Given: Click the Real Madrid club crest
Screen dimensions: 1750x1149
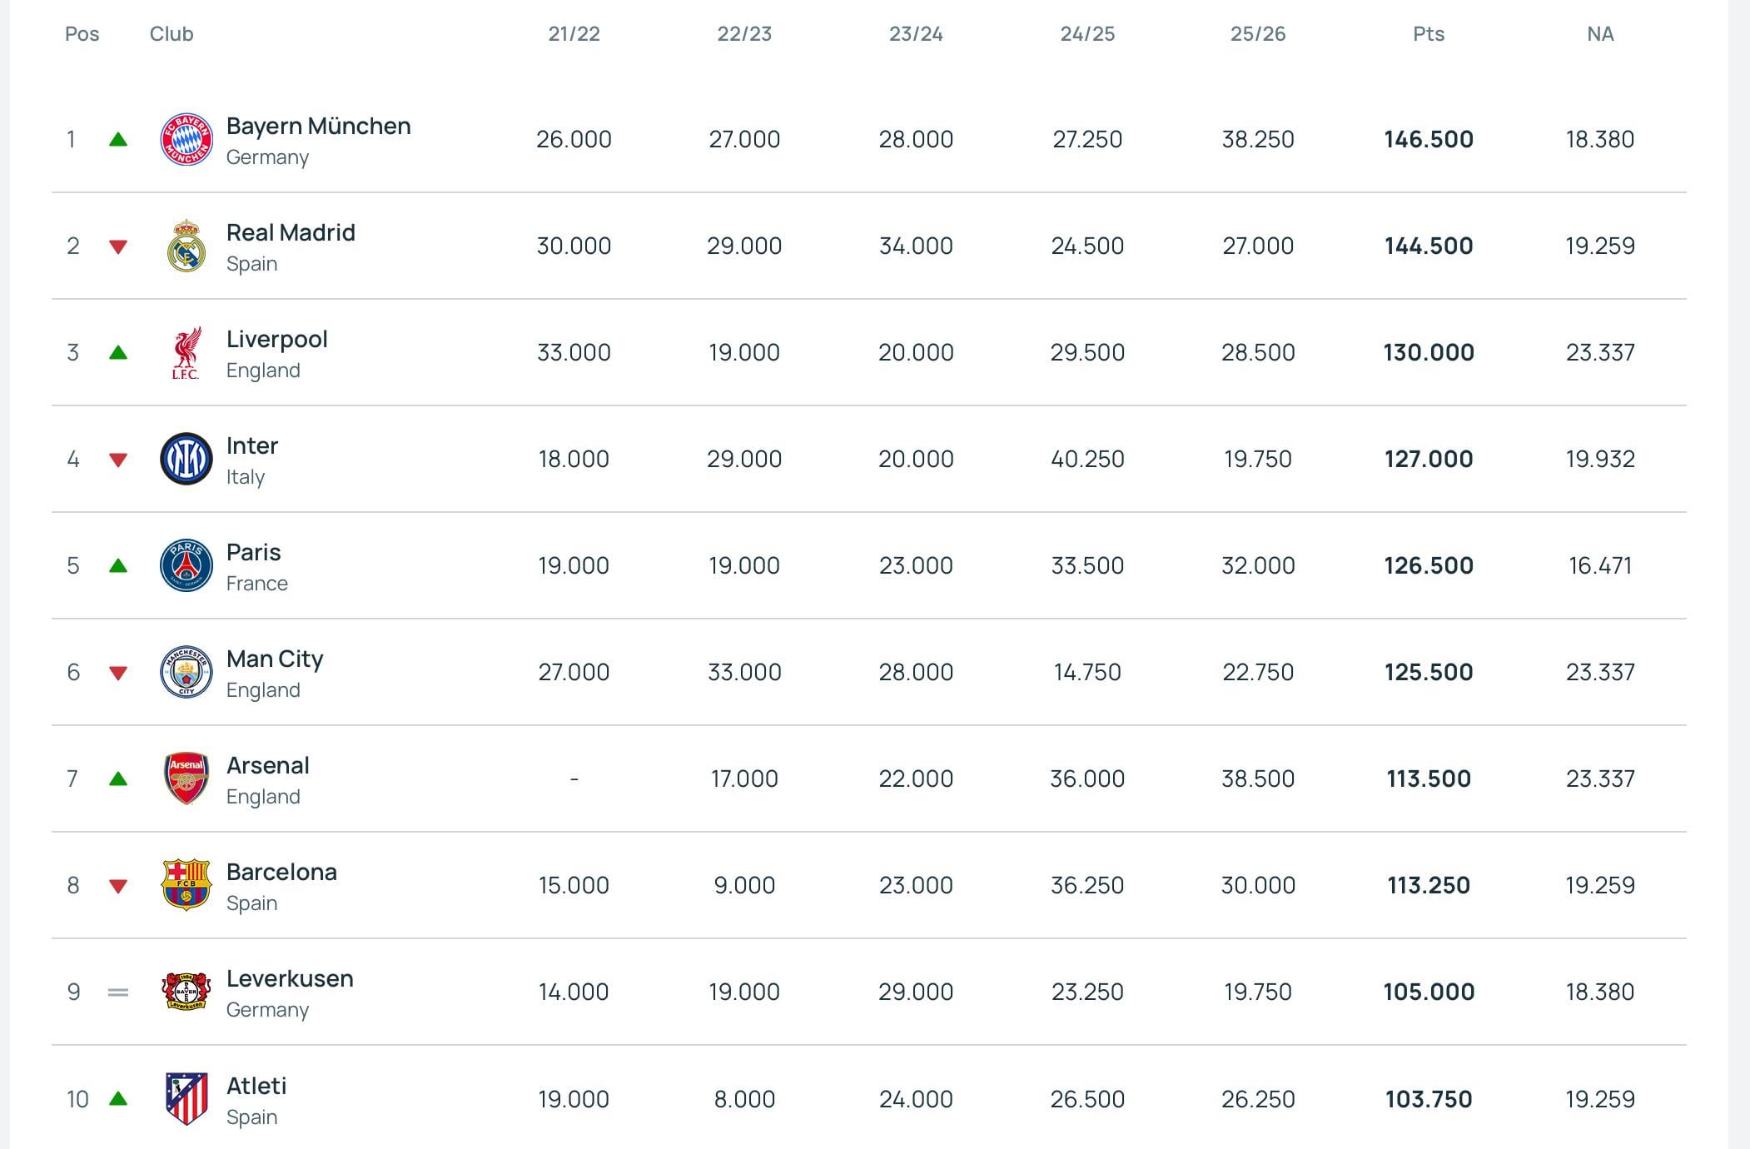Looking at the screenshot, I should tap(186, 246).
